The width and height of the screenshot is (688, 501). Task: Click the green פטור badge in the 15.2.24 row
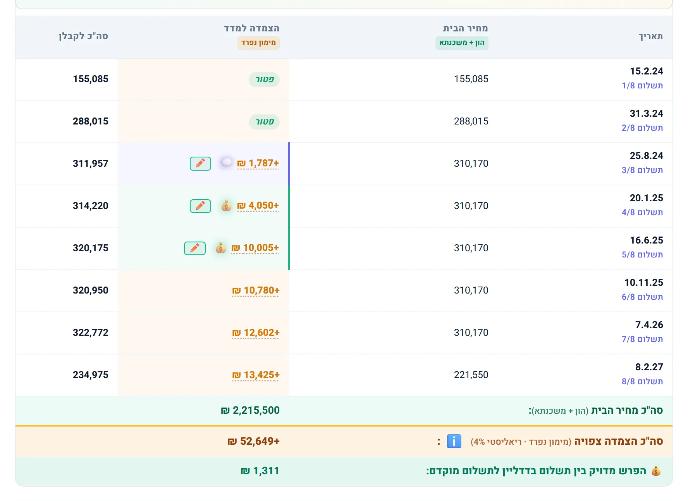264,79
